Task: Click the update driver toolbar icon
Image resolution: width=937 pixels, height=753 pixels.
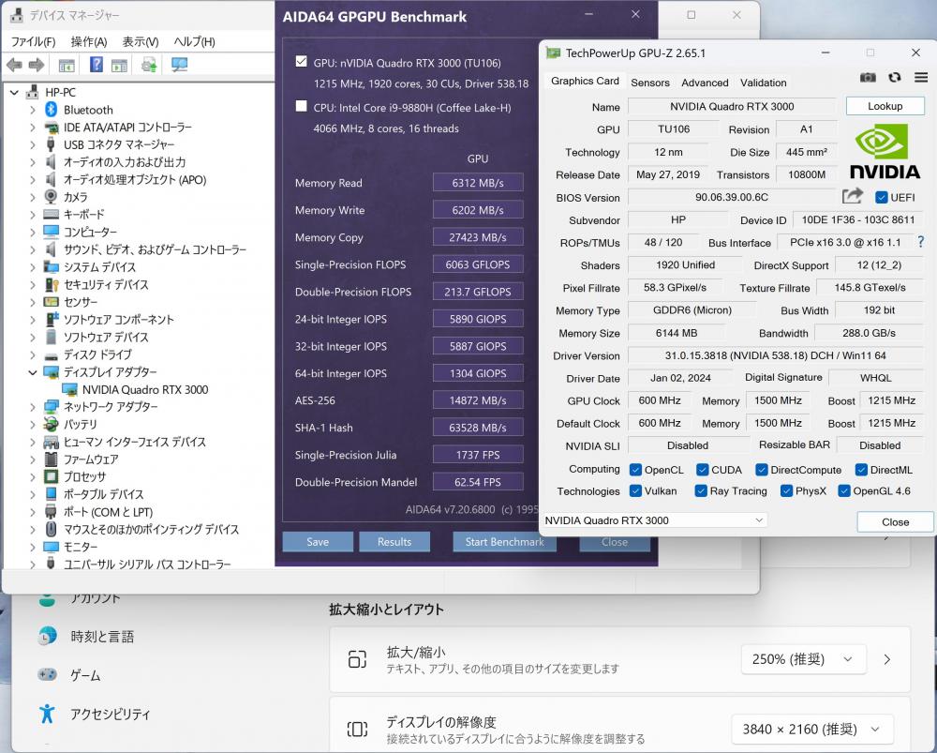Action: tap(149, 65)
